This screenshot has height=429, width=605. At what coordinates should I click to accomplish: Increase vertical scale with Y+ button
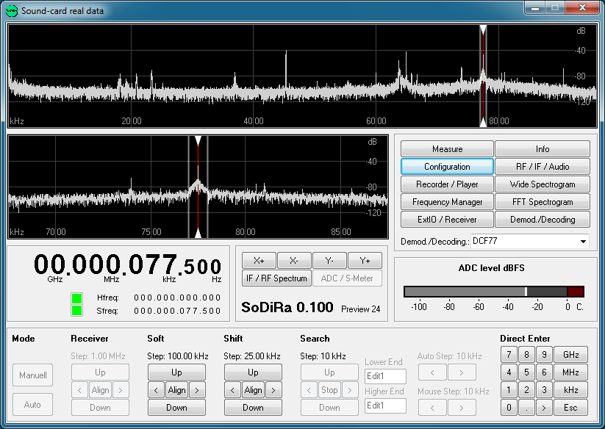[x=365, y=261]
